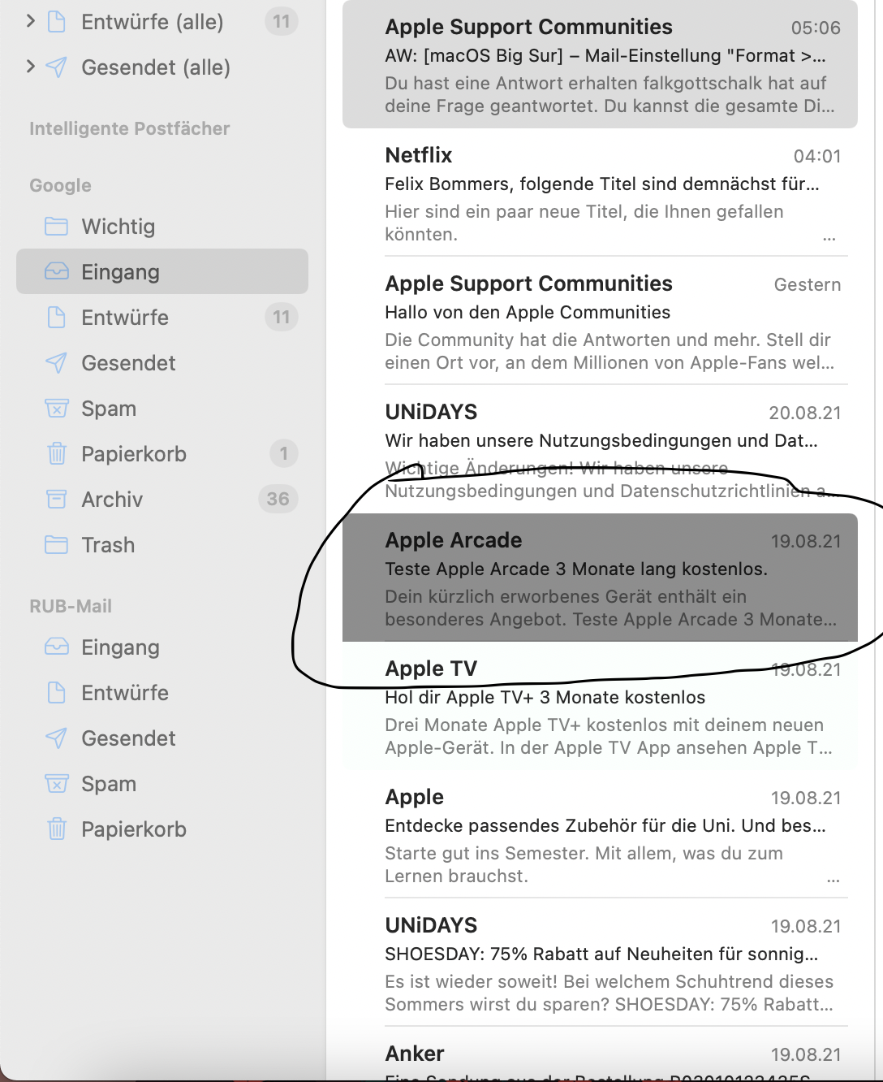The height and width of the screenshot is (1082, 883).
Task: Click the Gesendet (alle) paper plane icon
Action: click(x=56, y=67)
